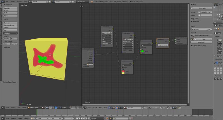The width and height of the screenshot is (223, 120).
Task: Click the Duplicate Linked button
Action: (x=10, y=25)
